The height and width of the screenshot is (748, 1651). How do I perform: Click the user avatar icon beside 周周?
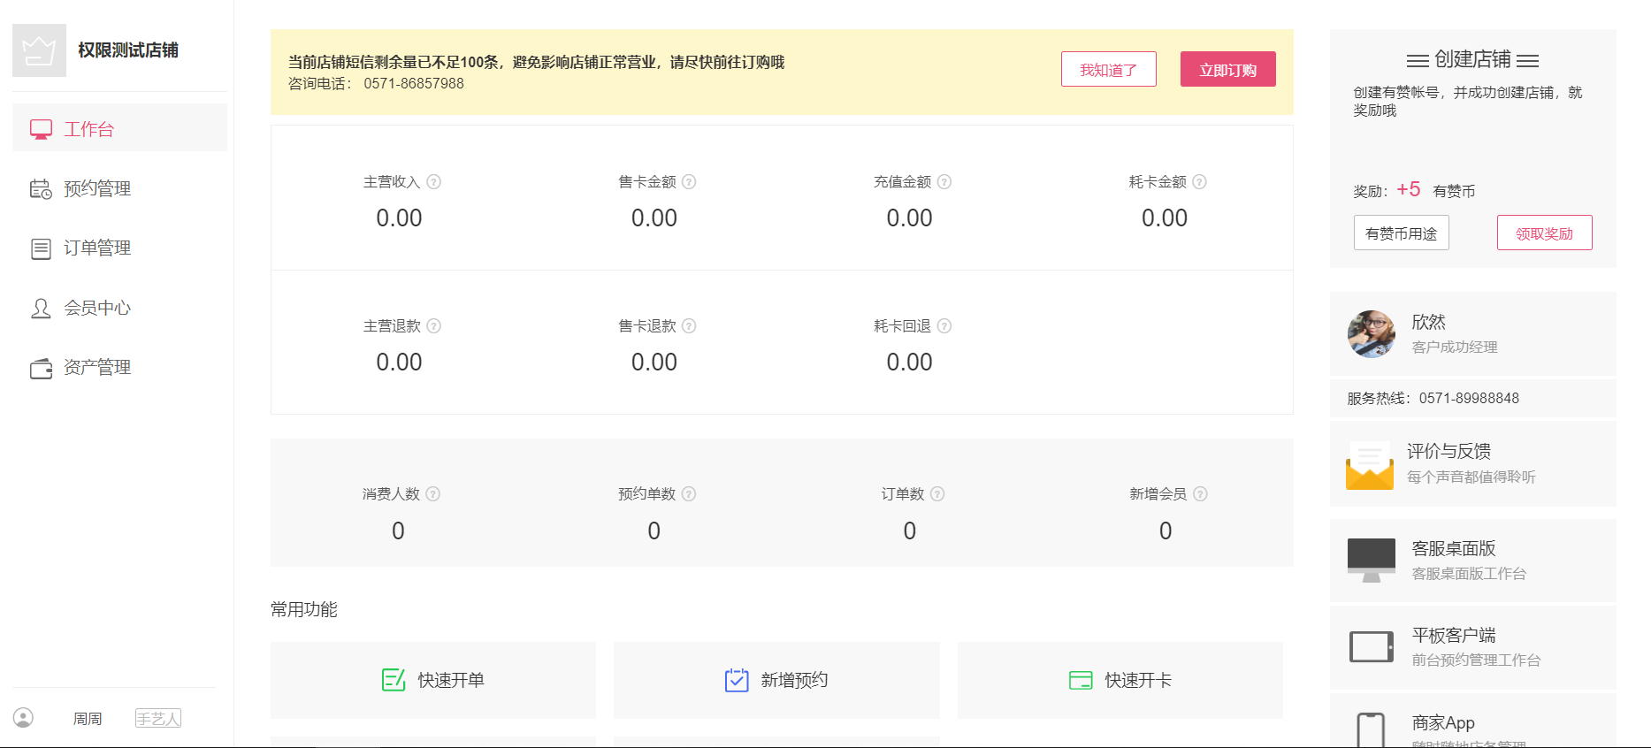pyautogui.click(x=24, y=718)
